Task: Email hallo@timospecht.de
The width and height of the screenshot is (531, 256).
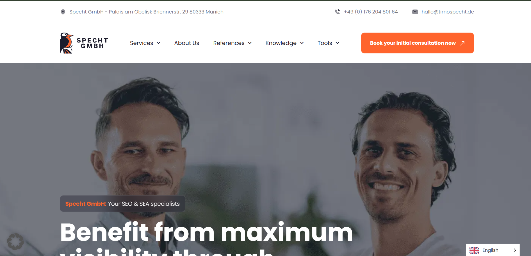Action: point(448,12)
